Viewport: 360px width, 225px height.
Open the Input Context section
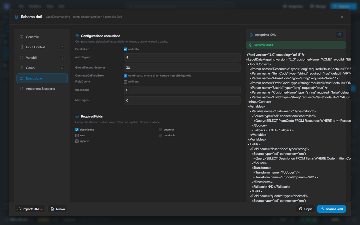click(x=42, y=47)
